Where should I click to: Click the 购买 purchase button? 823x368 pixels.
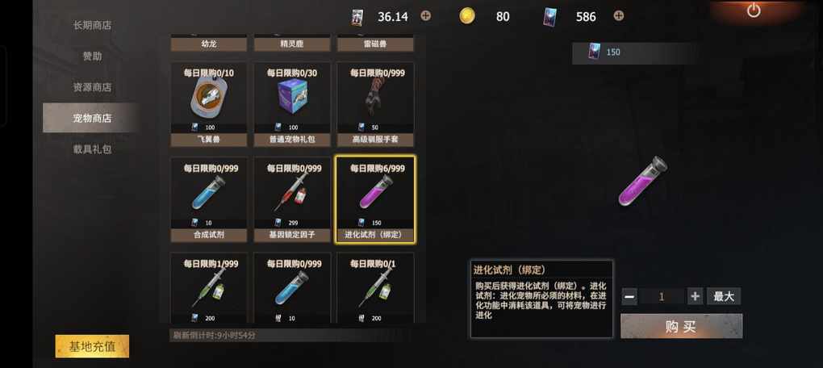[x=681, y=326]
